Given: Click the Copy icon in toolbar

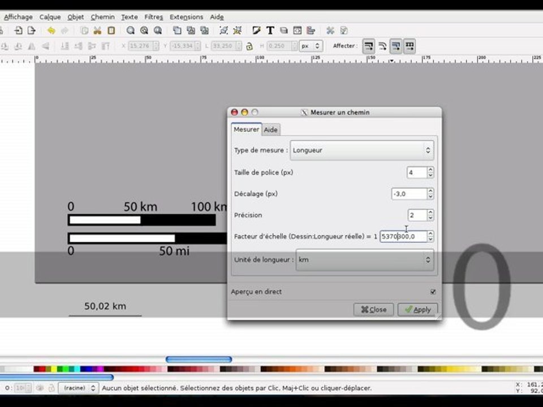Looking at the screenshot, I should click(84, 31).
